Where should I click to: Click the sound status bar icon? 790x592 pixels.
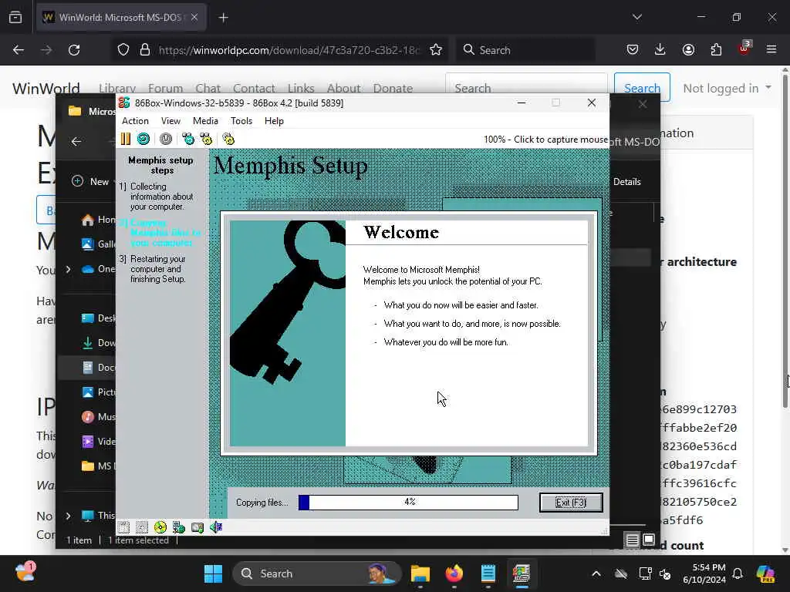pyautogui.click(x=216, y=527)
